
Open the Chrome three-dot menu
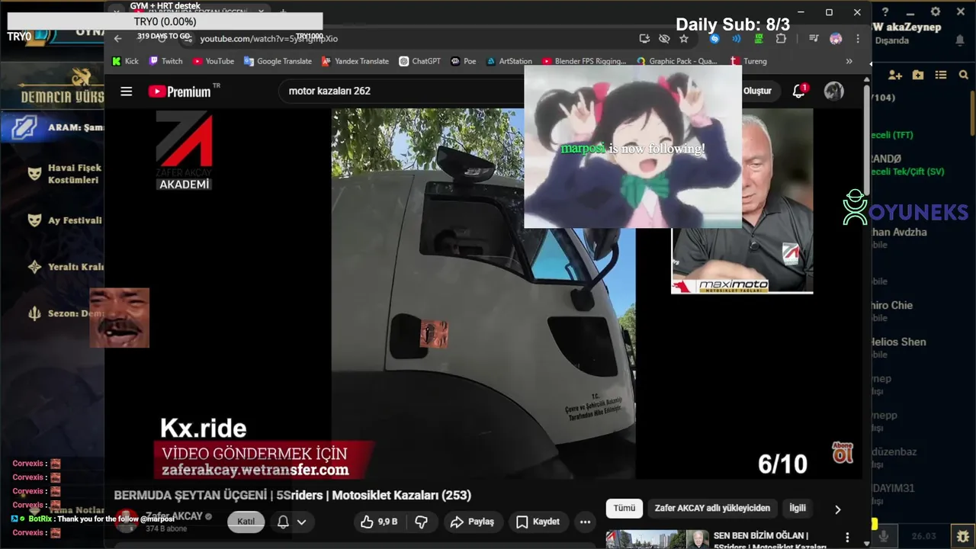pos(858,38)
